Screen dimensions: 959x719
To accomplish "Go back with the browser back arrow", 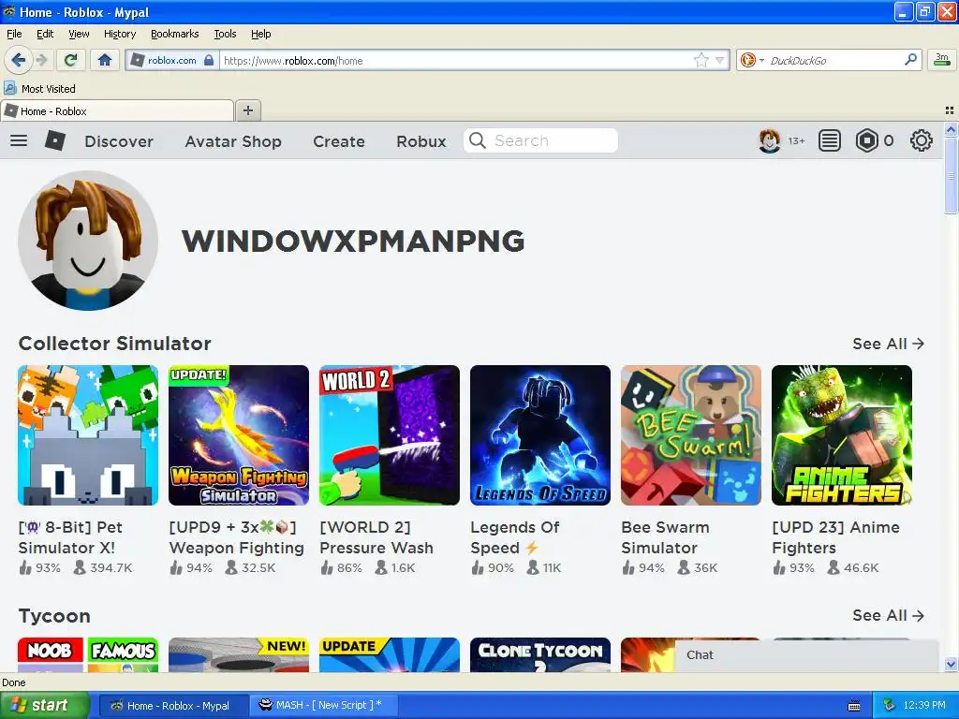I will [18, 60].
